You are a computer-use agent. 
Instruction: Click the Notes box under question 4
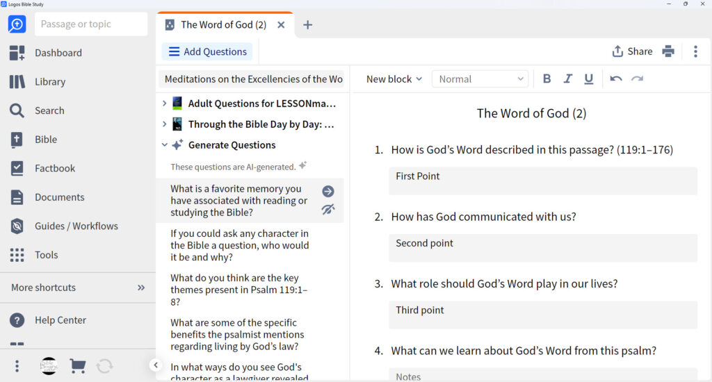[x=542, y=375]
